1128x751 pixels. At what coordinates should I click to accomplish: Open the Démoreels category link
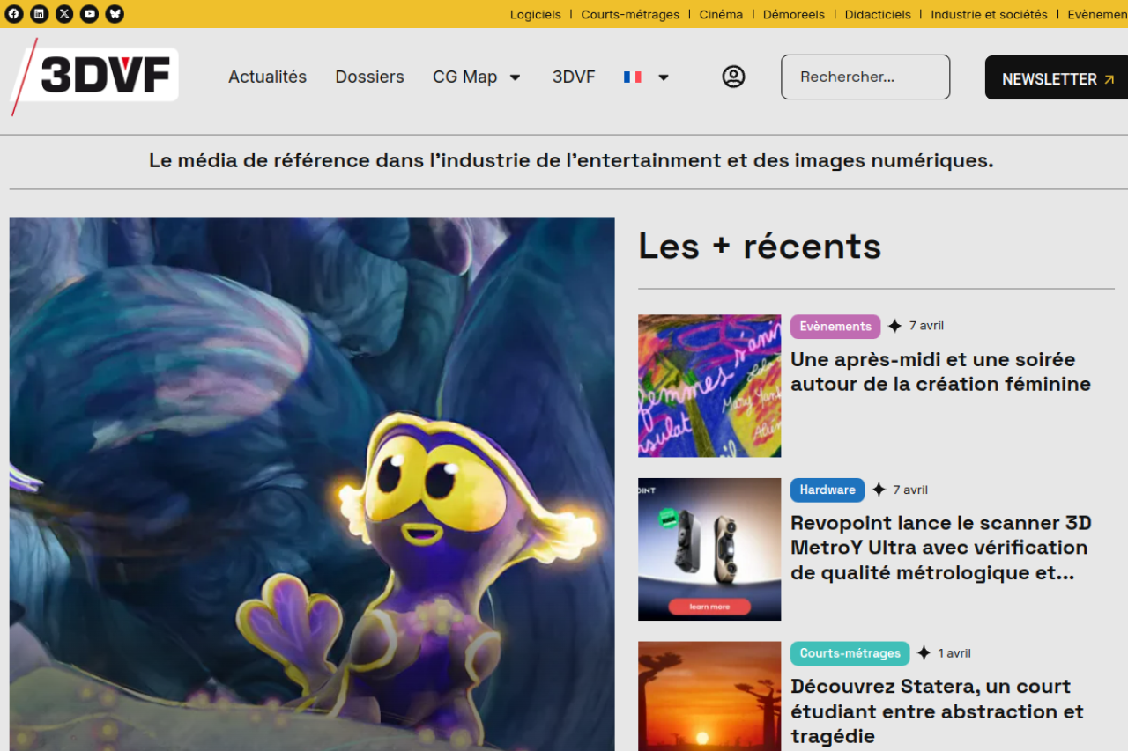tap(793, 14)
